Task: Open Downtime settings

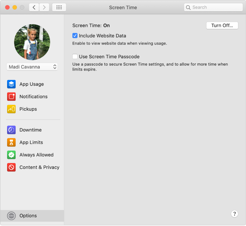Action: click(x=11, y=130)
